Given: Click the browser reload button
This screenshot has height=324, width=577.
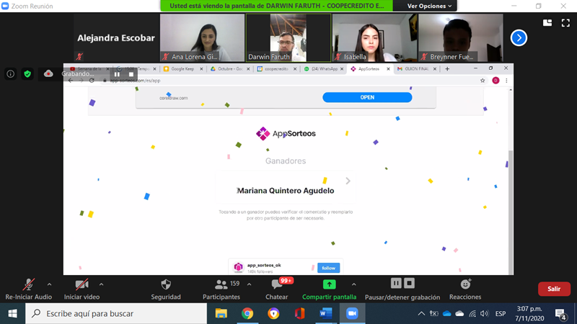Looking at the screenshot, I should coord(92,81).
